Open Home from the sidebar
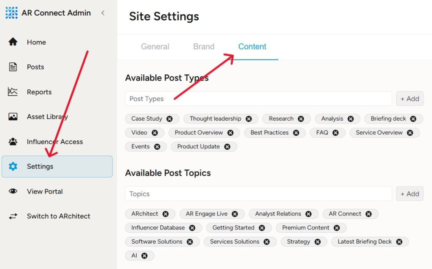The image size is (432, 269). [x=36, y=42]
